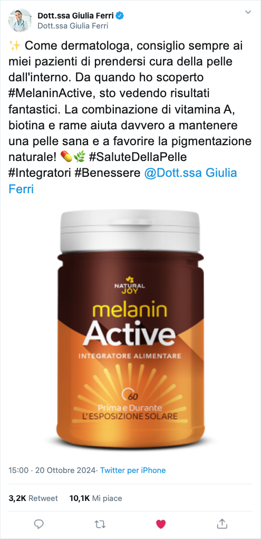
Task: Open the grey Dott.ssa Giulia Ferri handle
Action: 73,26
